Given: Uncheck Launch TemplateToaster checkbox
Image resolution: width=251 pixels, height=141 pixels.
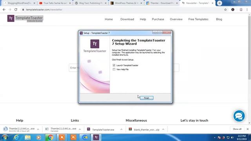Looking at the screenshot, I should pos(114,65).
